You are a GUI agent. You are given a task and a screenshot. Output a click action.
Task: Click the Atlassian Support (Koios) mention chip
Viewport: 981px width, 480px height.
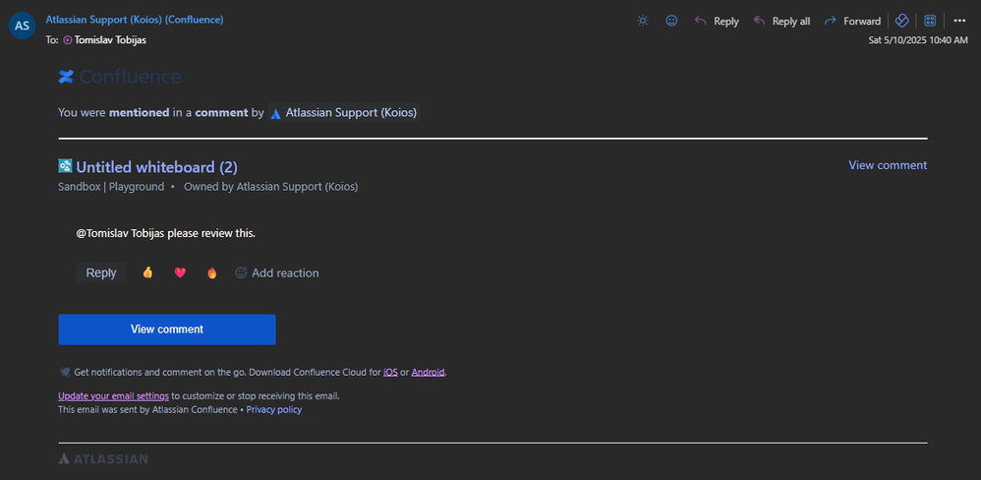[x=343, y=113]
